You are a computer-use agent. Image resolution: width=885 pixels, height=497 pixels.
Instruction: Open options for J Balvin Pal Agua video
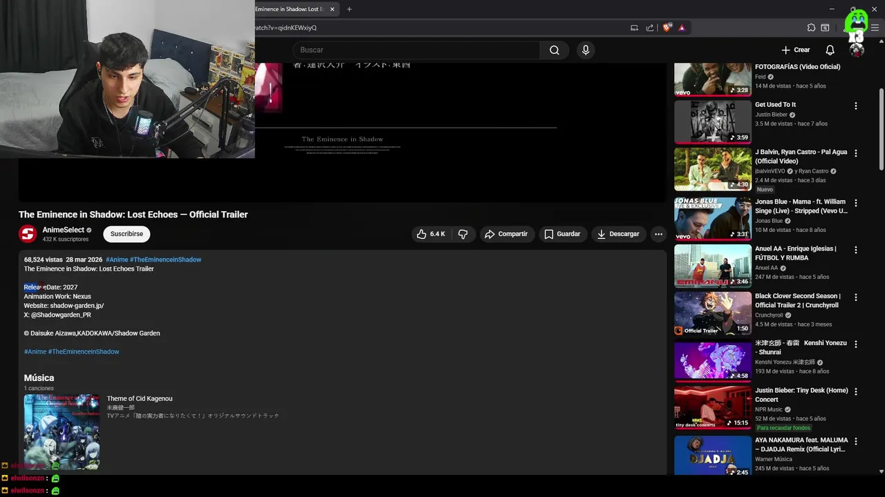click(855, 153)
